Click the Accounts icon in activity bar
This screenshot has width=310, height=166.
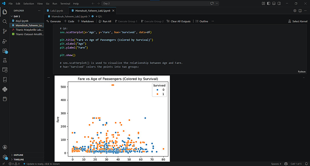coord(5,147)
